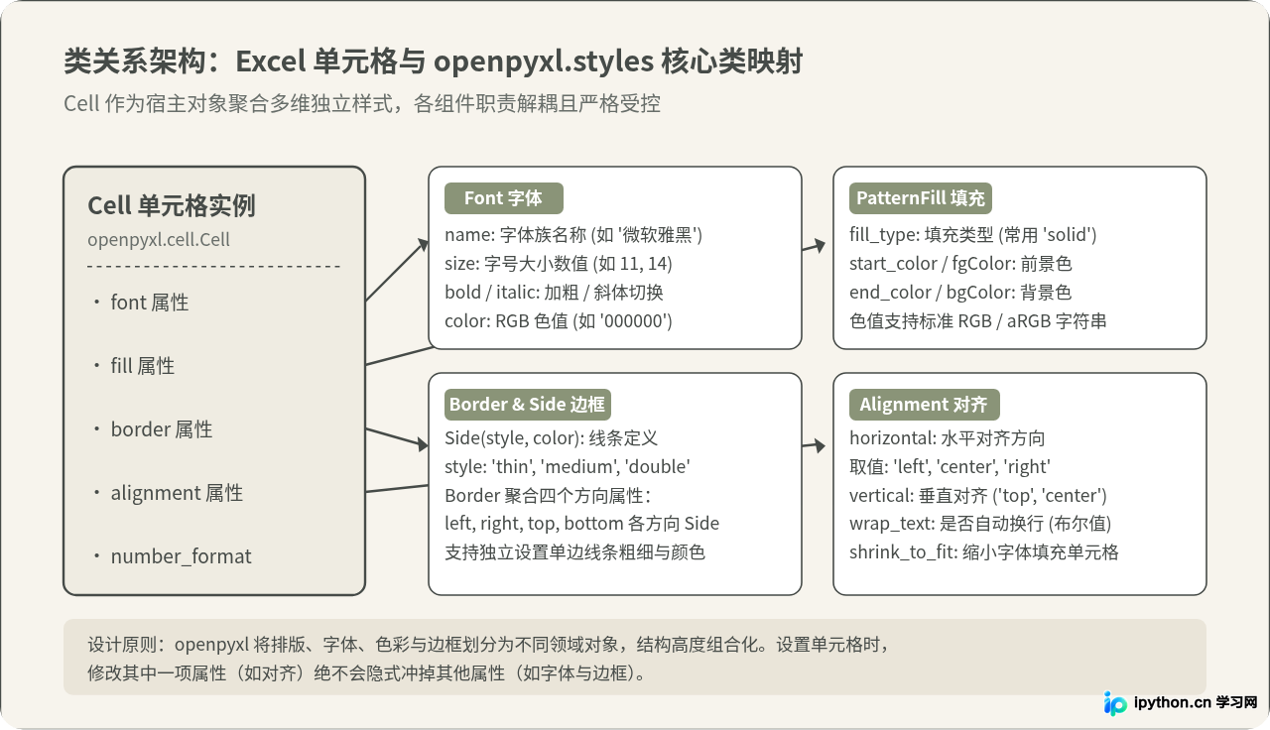Select the line "vertical: 垂直对齐 ('top', 'center')"
This screenshot has width=1270, height=730.
(978, 496)
